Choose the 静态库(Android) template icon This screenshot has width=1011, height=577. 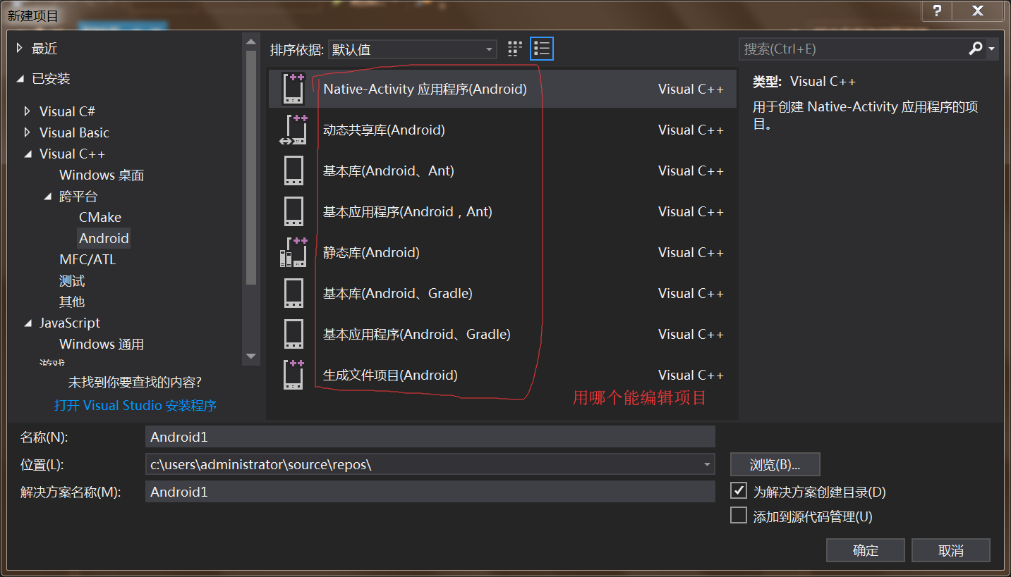click(293, 252)
